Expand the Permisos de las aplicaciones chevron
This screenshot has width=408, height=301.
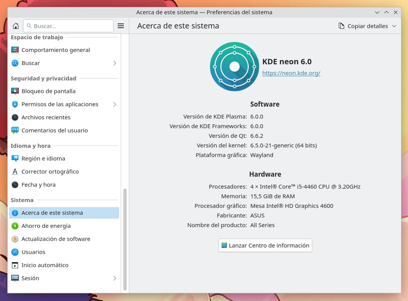[x=115, y=104]
